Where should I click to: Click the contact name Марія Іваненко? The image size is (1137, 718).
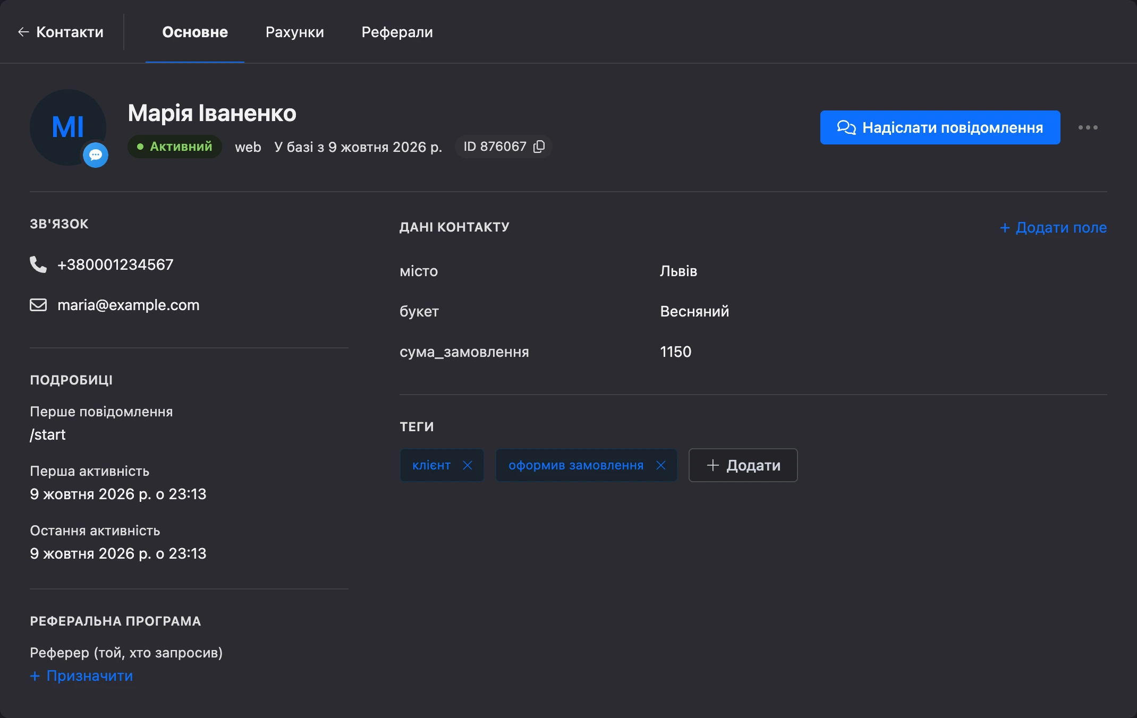tap(212, 113)
